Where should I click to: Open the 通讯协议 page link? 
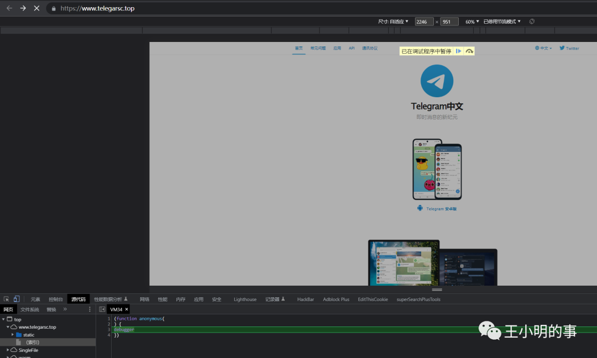click(370, 48)
